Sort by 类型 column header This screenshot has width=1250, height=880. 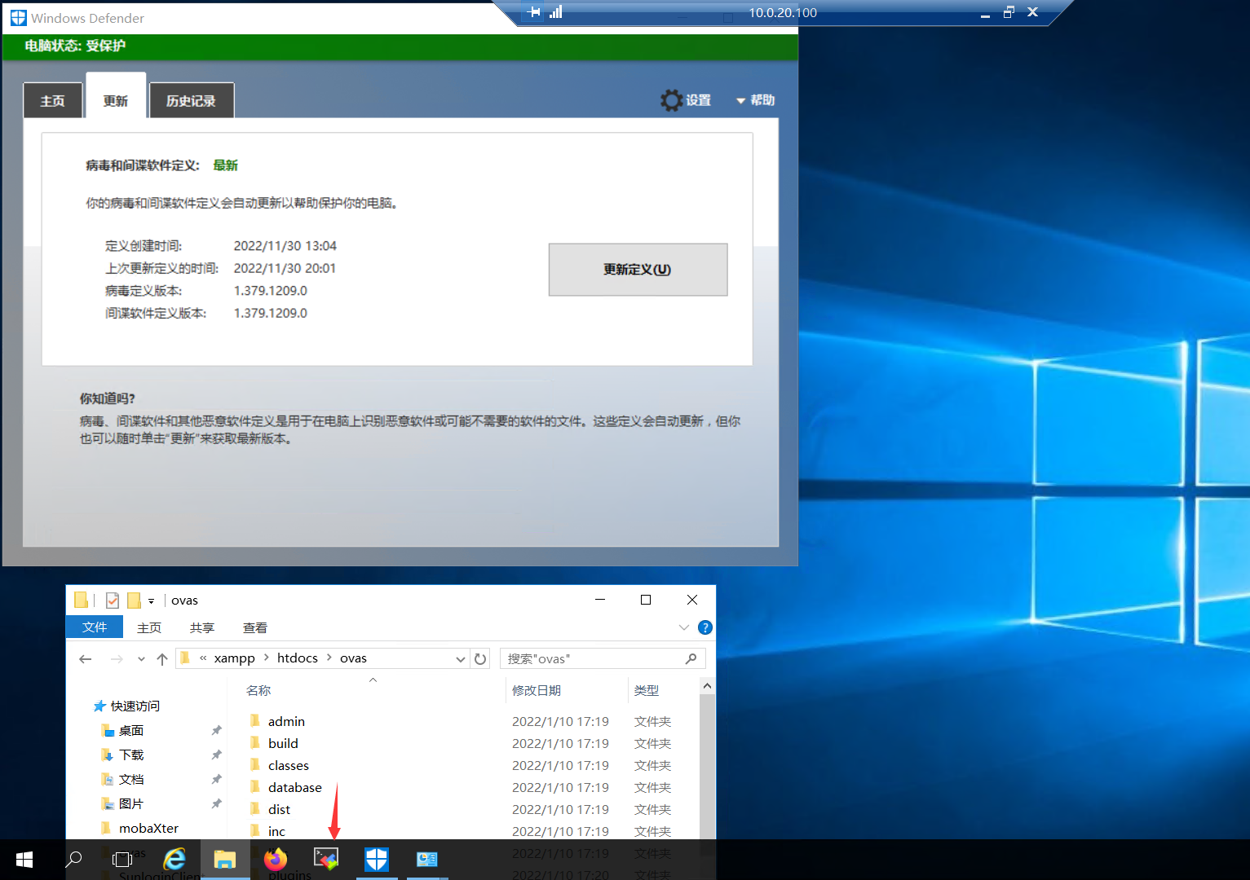pos(647,690)
